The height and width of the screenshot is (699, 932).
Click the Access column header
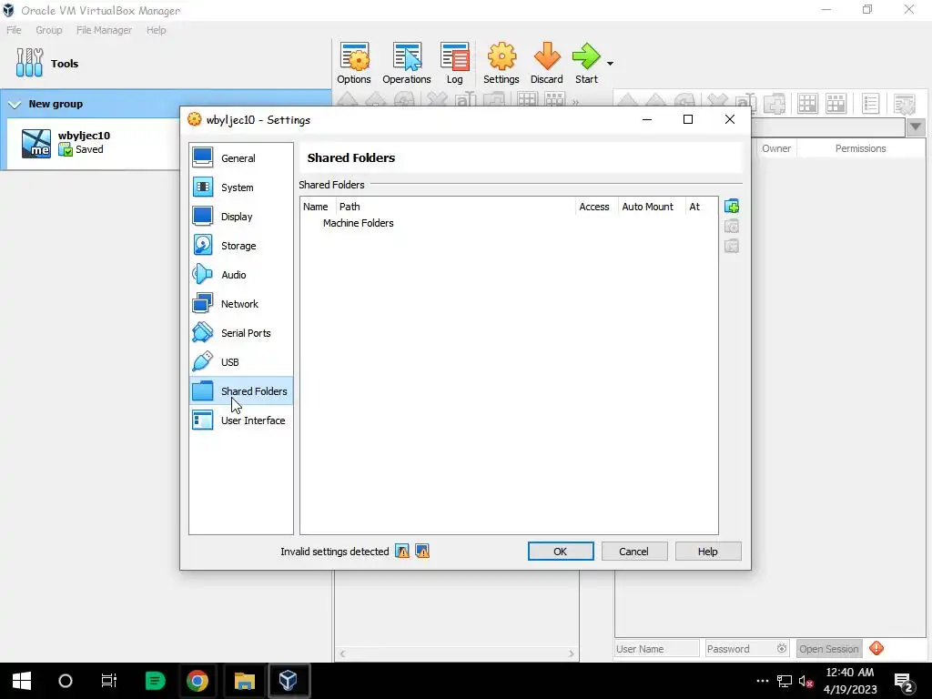pyautogui.click(x=594, y=207)
